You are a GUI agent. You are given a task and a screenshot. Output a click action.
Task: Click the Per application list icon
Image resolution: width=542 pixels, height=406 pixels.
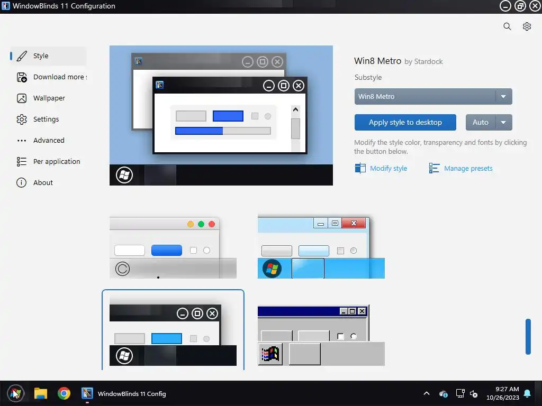pyautogui.click(x=21, y=162)
